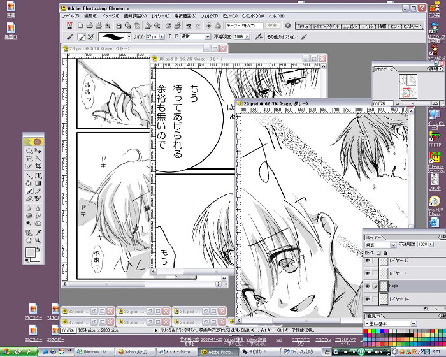Select the Gradient tool
Image resolution: width=446 pixels, height=357 pixels.
coord(38,183)
